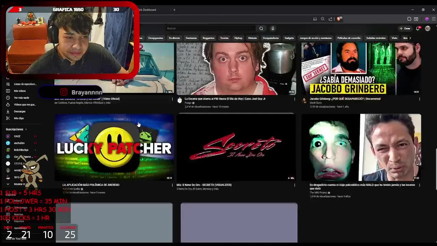Focus the YouTube Buscar search field
The width and height of the screenshot is (437, 246).
[210, 28]
